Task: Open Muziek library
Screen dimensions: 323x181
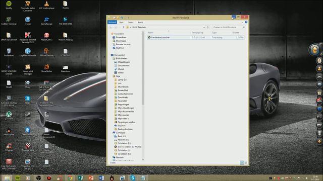Action: point(121,69)
